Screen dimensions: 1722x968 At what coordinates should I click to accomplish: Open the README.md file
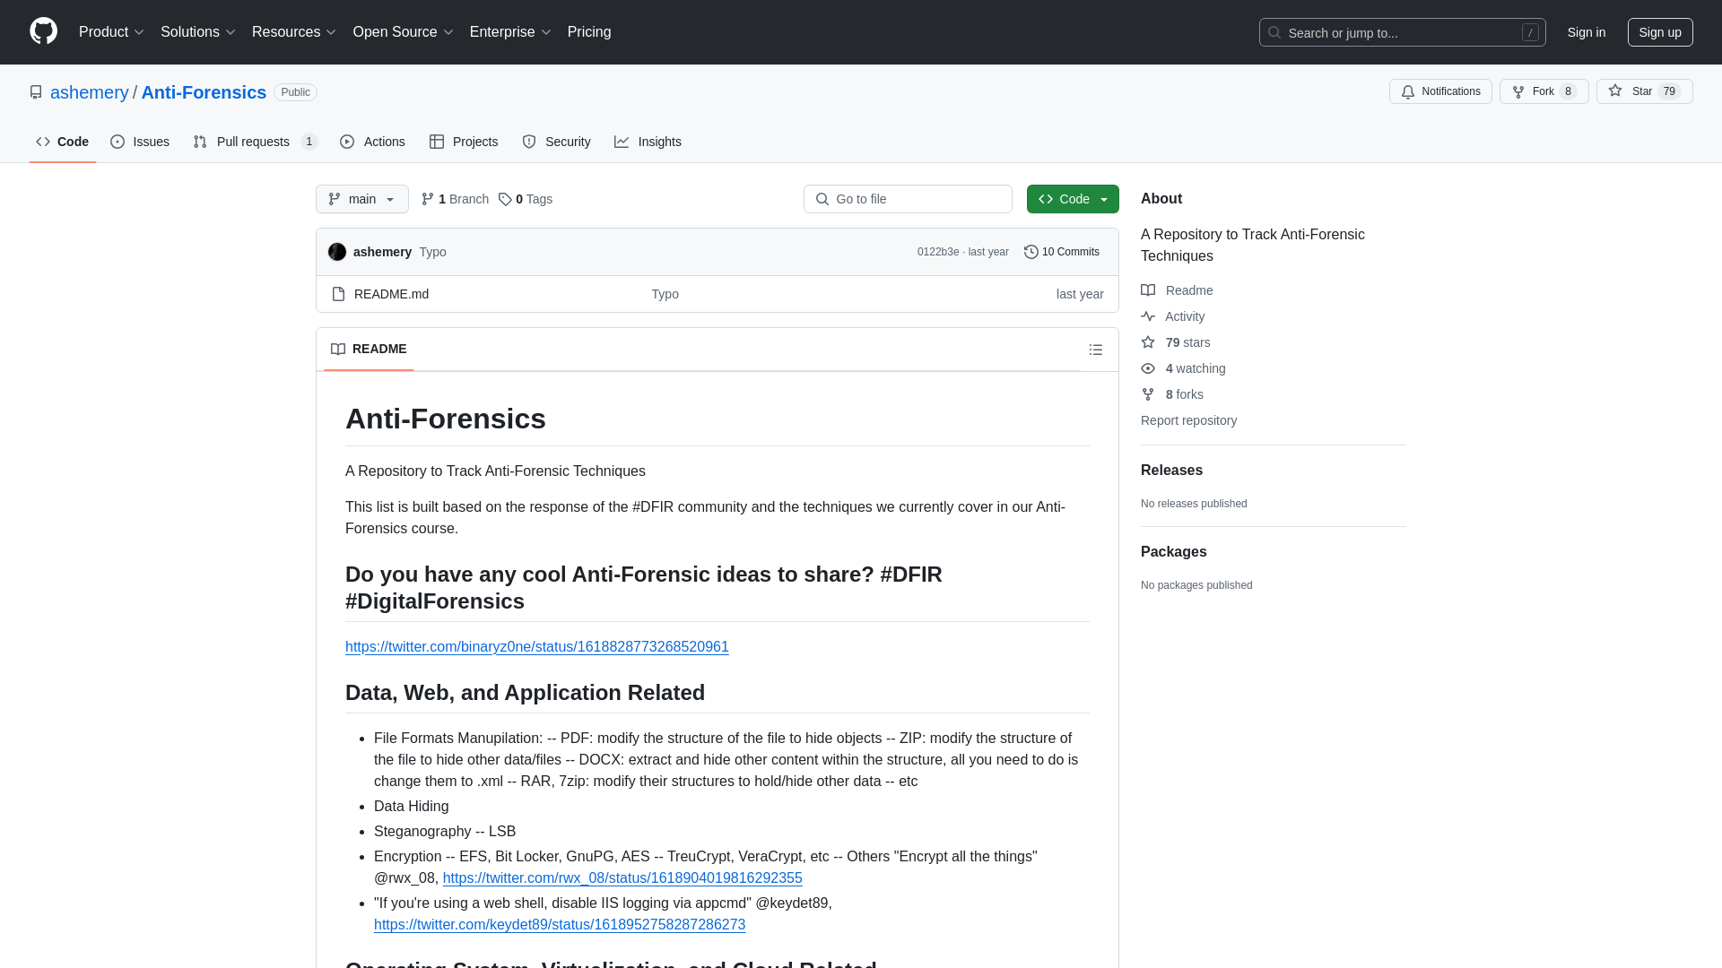(391, 294)
